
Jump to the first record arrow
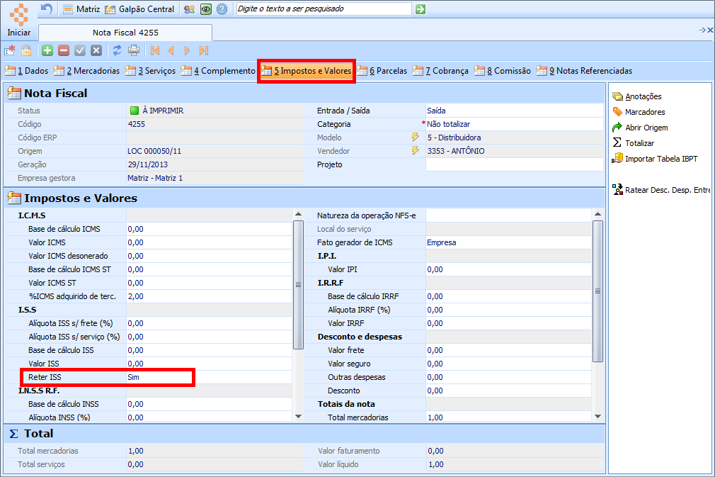pyautogui.click(x=155, y=50)
